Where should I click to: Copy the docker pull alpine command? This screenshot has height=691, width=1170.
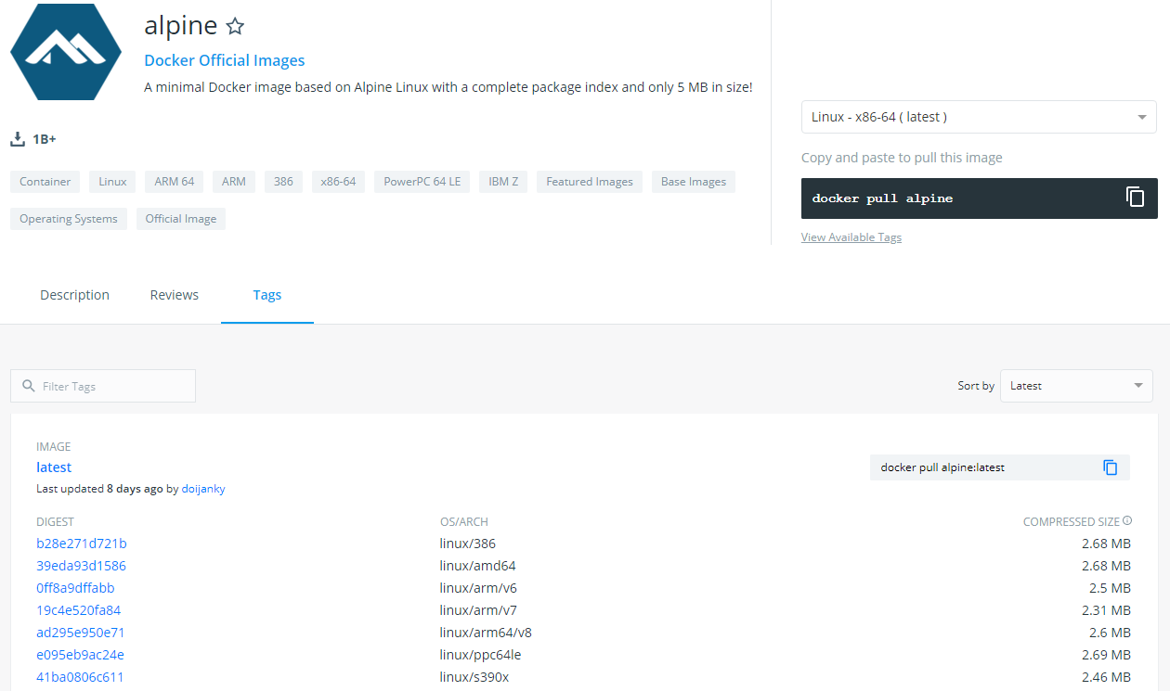(1135, 198)
